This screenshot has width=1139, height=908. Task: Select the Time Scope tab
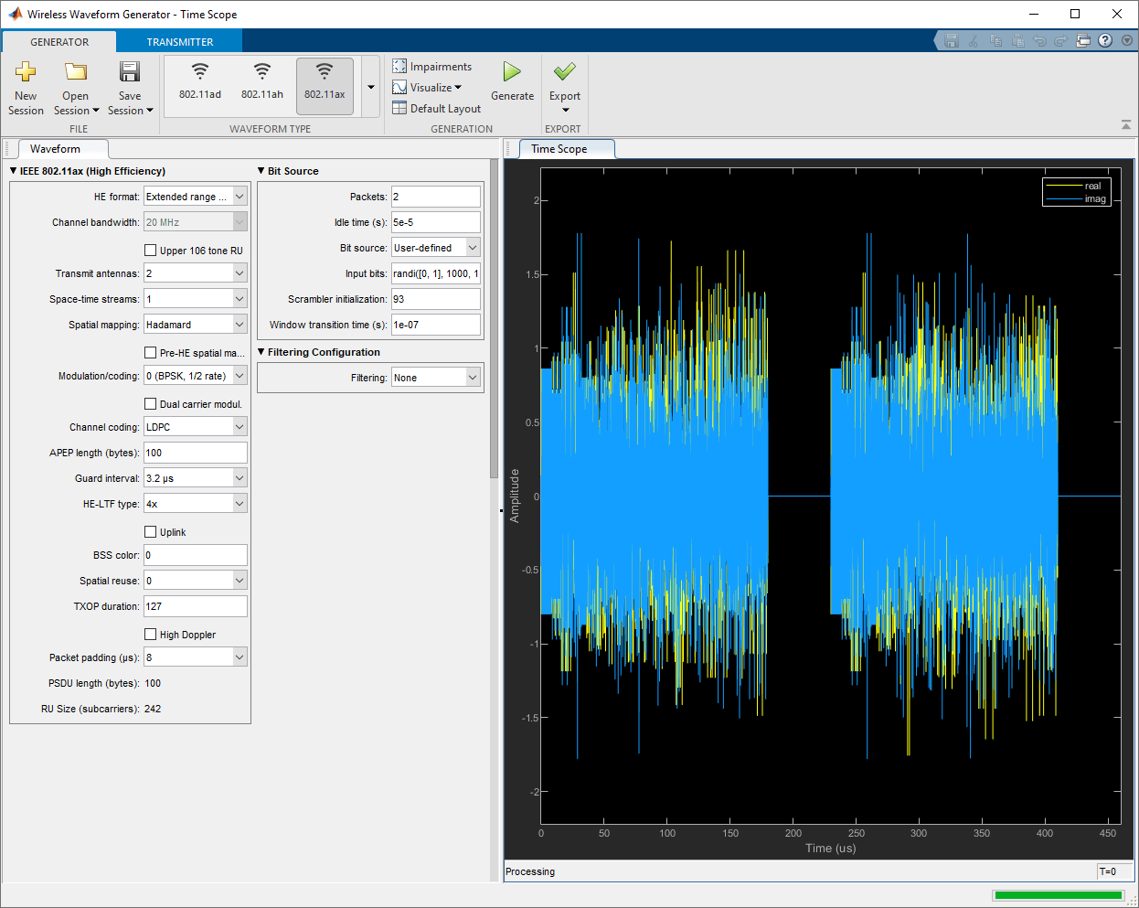coord(559,149)
